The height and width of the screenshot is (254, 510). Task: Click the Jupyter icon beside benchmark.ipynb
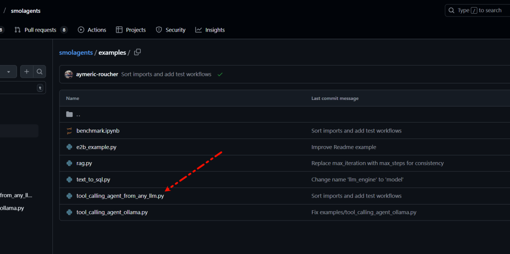[69, 131]
